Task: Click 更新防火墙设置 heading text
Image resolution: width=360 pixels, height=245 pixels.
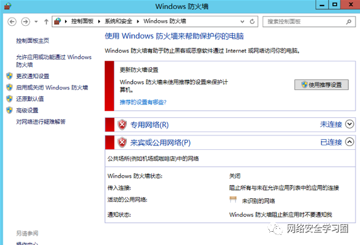Action: click(x=139, y=70)
